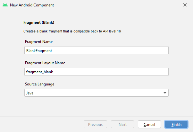Click the Source Language dropdown arrow
The width and height of the screenshot is (193, 132).
[165, 93]
